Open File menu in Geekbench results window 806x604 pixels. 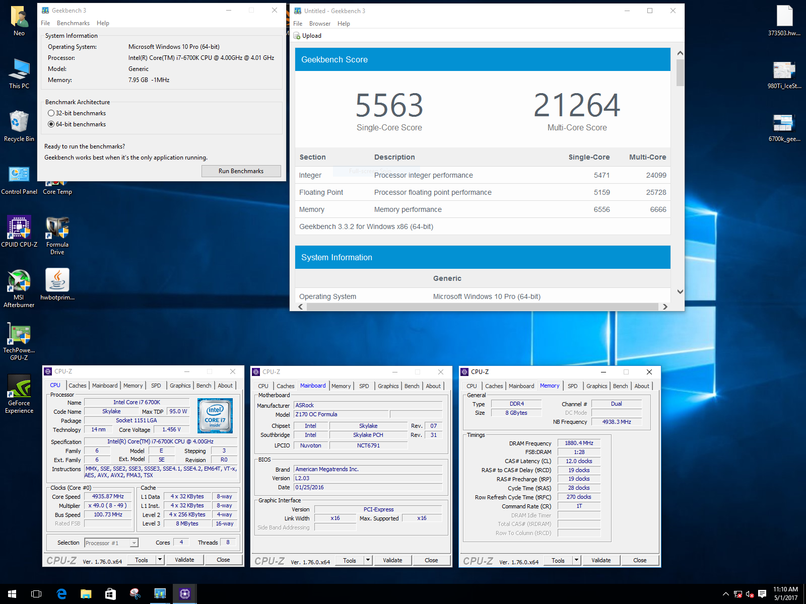coord(298,24)
